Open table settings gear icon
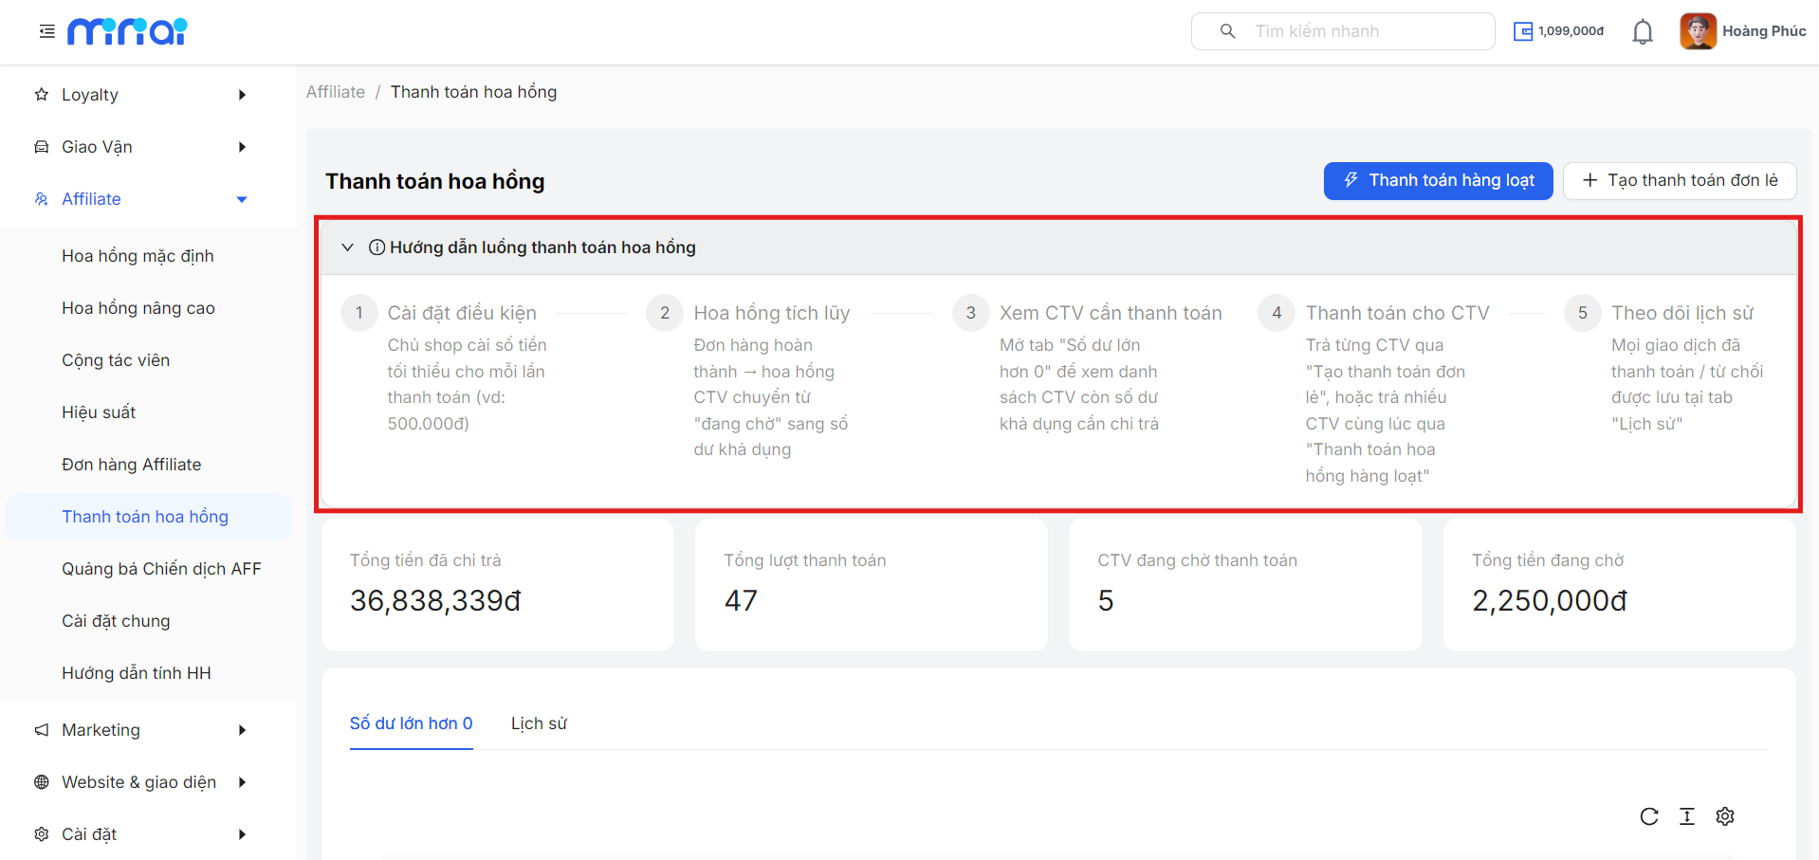1819x860 pixels. tap(1725, 816)
